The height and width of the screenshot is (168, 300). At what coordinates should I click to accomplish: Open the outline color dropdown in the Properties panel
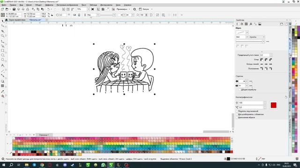click(247, 32)
